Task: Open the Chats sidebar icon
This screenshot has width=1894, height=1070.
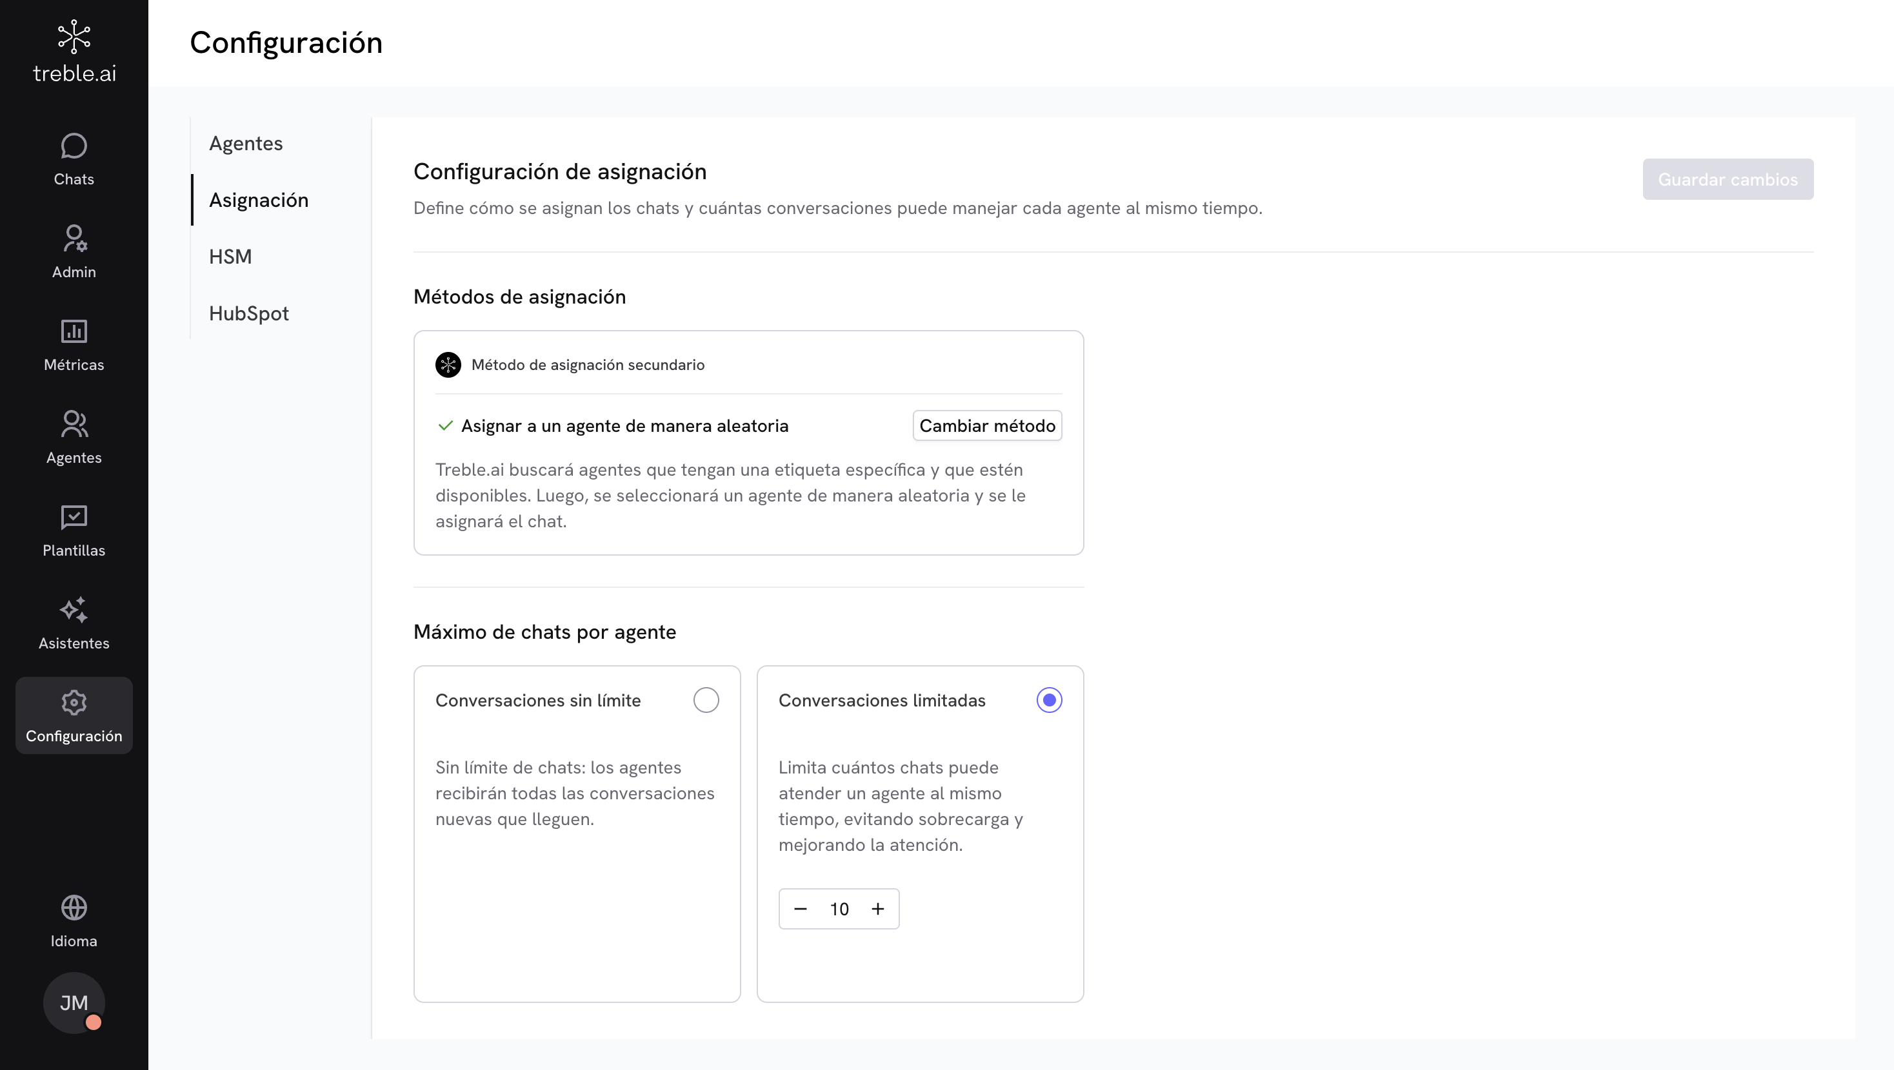Action: (74, 146)
